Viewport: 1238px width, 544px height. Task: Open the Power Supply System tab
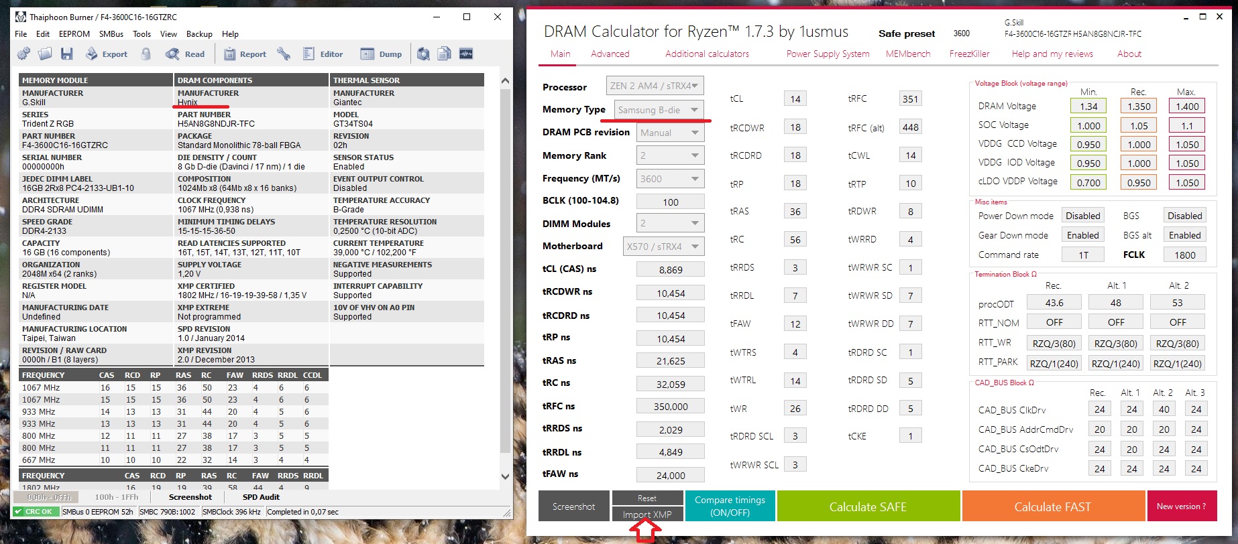[x=828, y=54]
